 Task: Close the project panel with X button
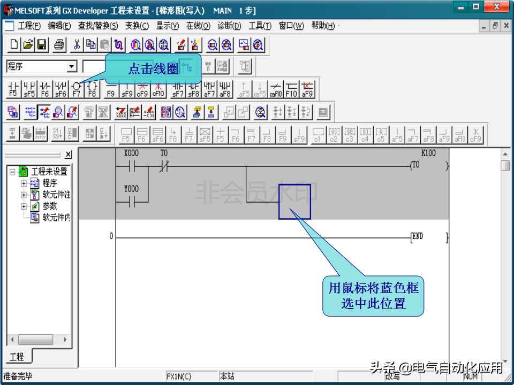pyautogui.click(x=68, y=155)
